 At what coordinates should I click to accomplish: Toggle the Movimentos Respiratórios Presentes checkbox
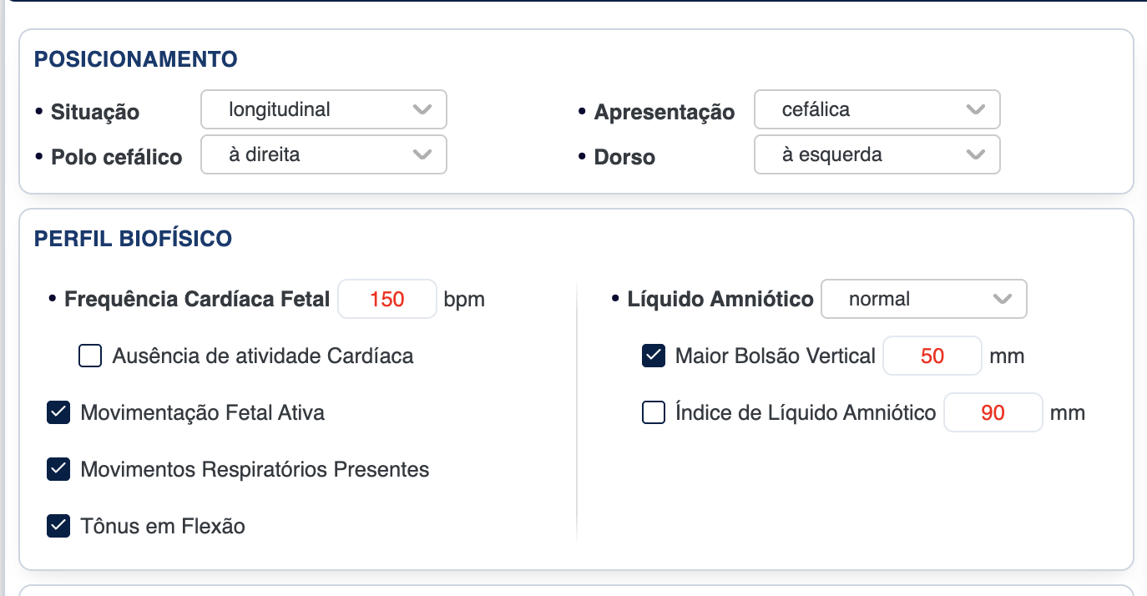tap(58, 469)
